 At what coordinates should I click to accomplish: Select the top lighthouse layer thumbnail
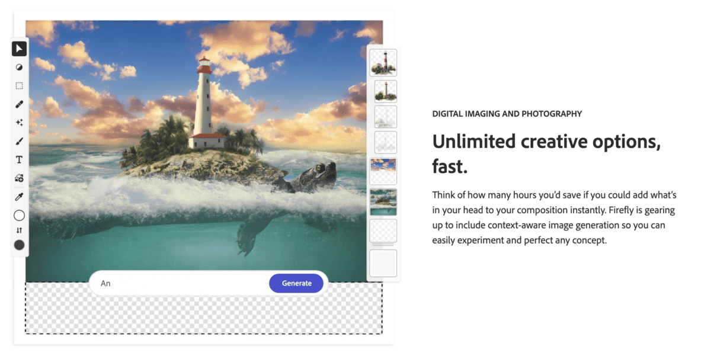pos(383,62)
